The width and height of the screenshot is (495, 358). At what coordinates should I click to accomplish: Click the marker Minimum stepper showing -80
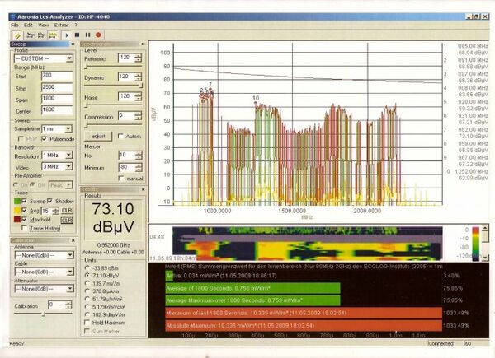[139, 167]
